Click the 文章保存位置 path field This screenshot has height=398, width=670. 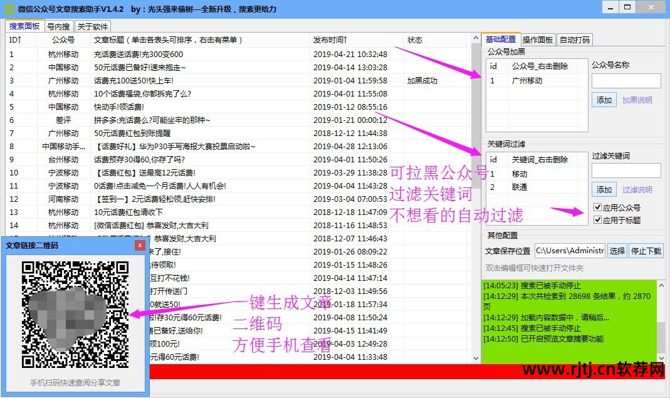[570, 251]
